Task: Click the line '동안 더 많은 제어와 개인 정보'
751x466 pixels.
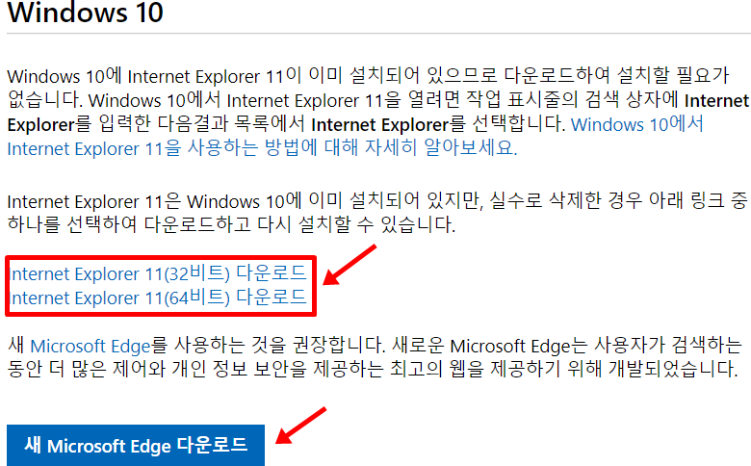Action: pos(373,370)
